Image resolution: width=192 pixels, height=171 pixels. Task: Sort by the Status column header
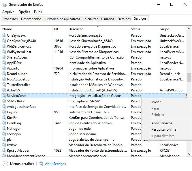click(143, 29)
